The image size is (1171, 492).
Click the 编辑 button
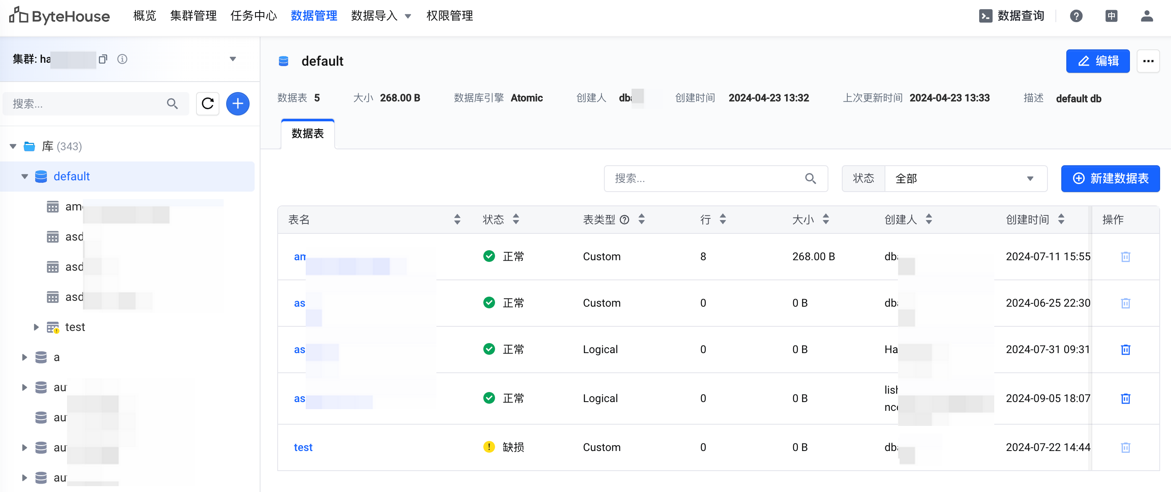pyautogui.click(x=1098, y=61)
